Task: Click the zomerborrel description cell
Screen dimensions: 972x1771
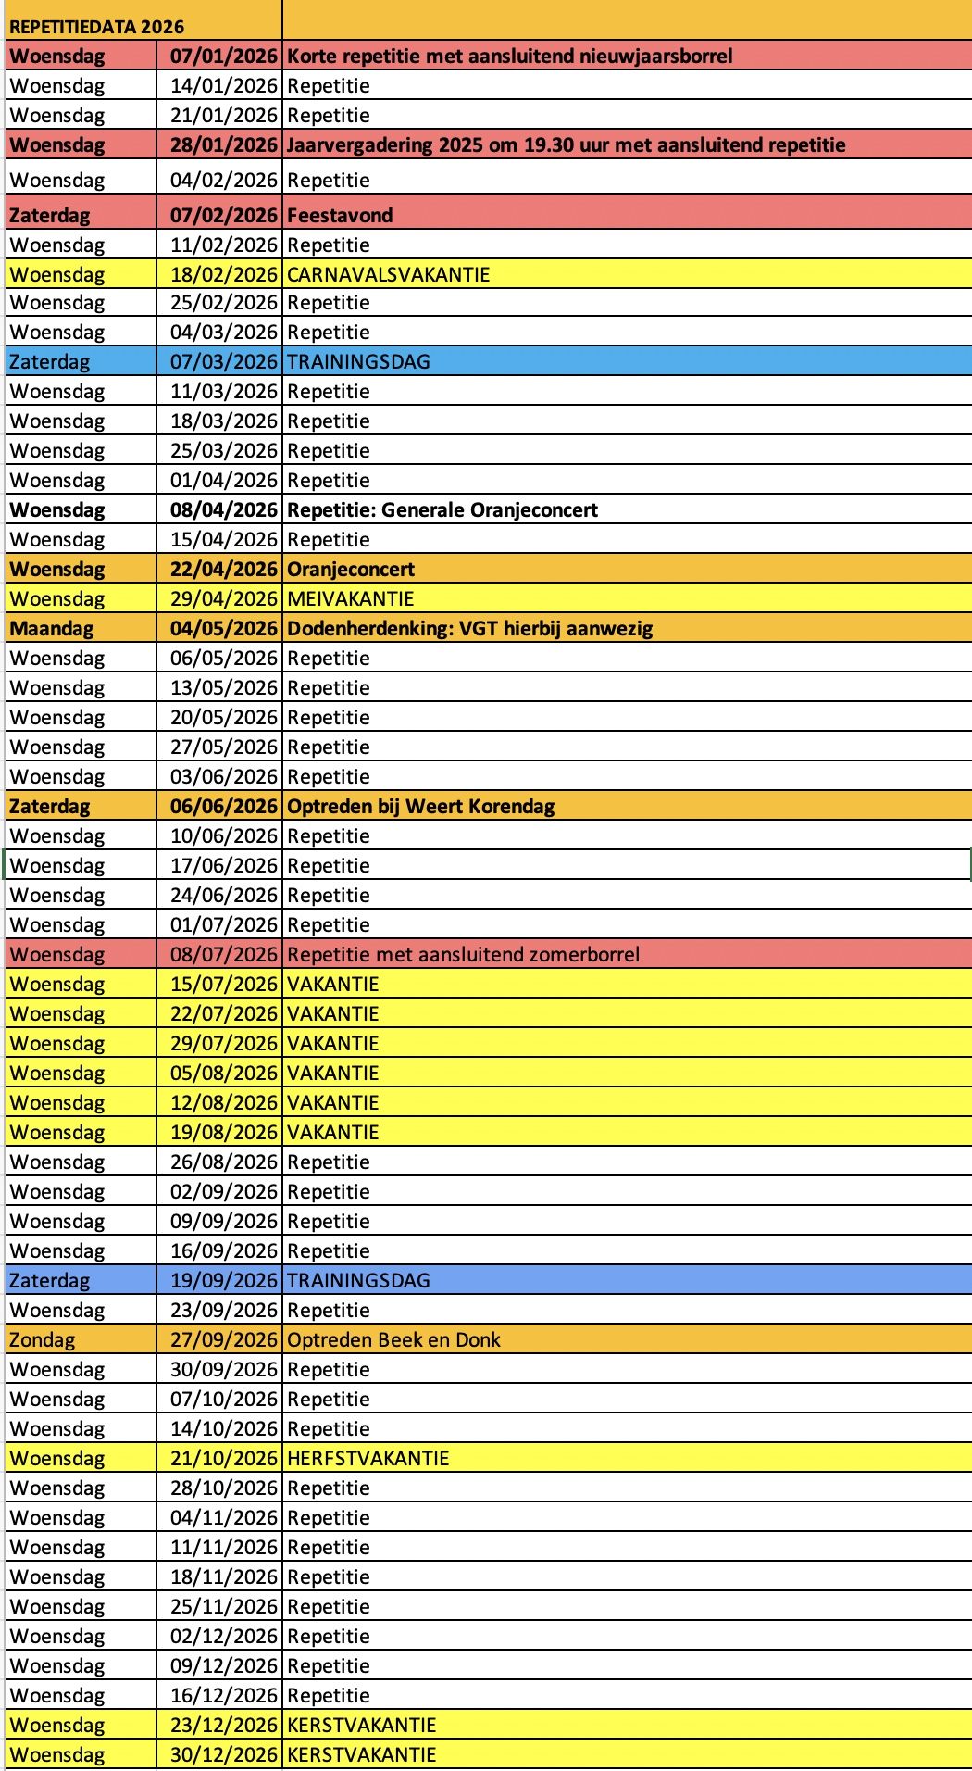Action: coord(463,954)
